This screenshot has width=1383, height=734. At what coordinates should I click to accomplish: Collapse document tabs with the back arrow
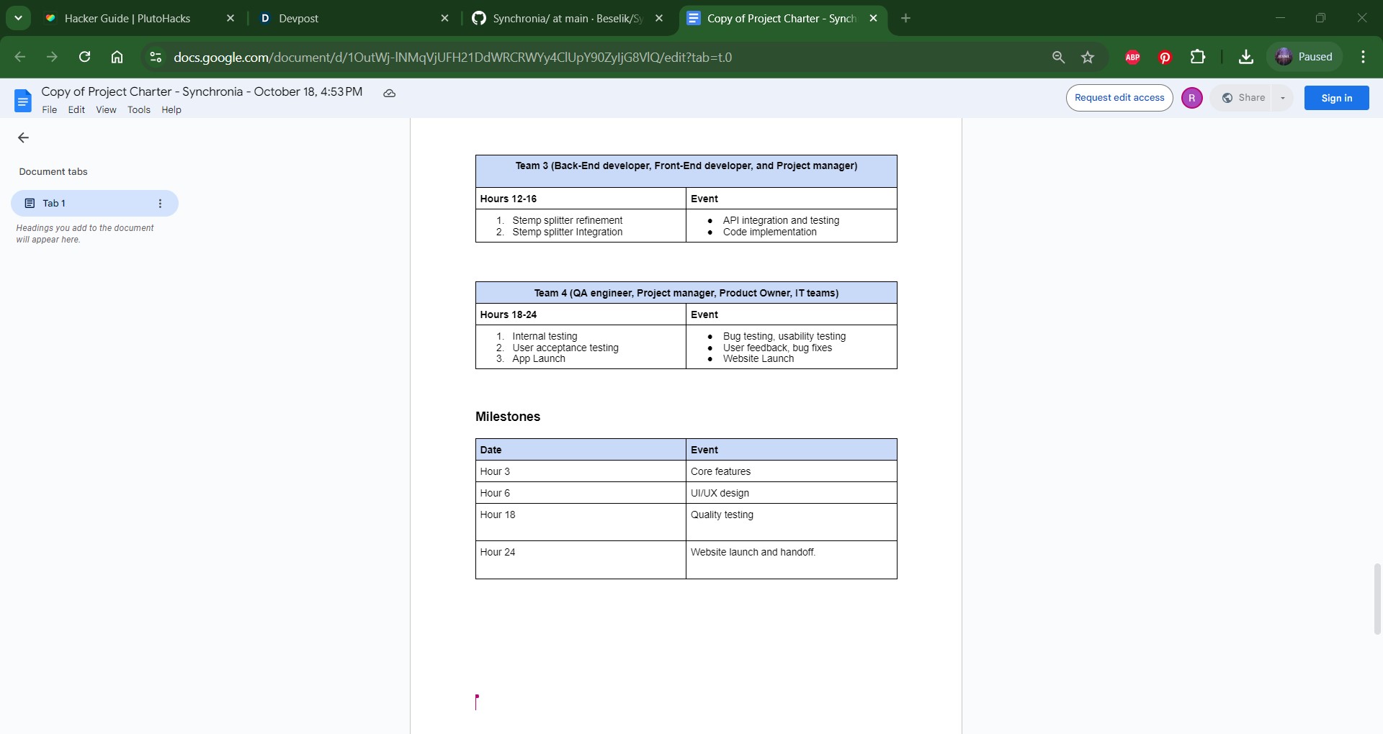23,137
